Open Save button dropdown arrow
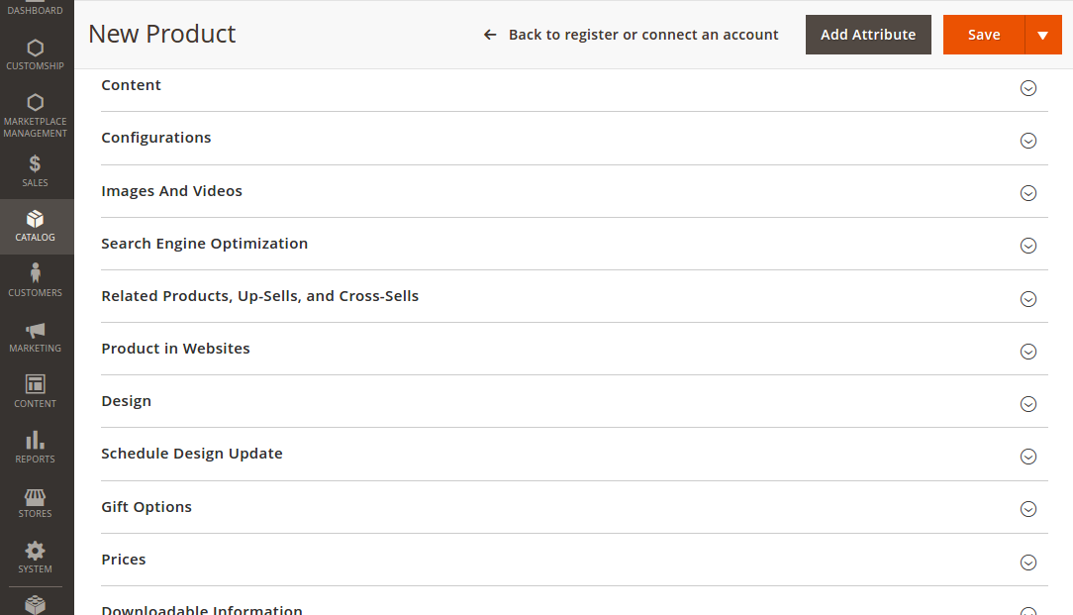This screenshot has height=615, width=1073. [1042, 35]
